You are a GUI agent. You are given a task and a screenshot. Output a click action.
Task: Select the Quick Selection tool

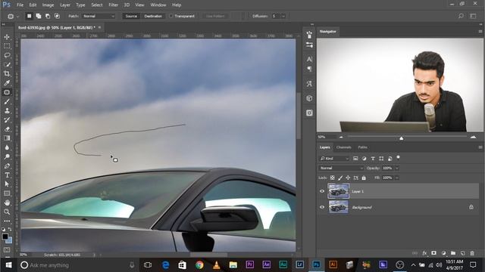[7, 65]
